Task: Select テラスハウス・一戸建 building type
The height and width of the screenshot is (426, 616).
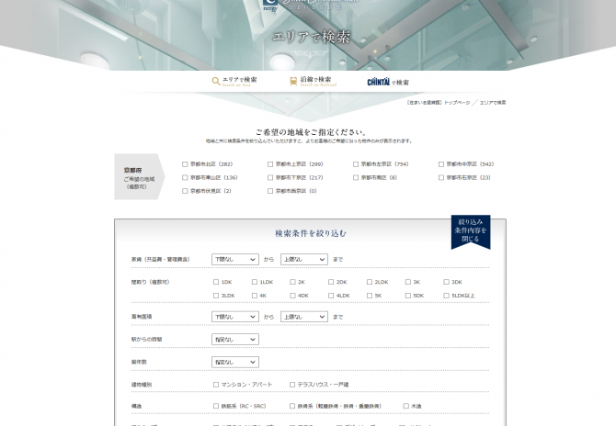Action: pyautogui.click(x=292, y=385)
